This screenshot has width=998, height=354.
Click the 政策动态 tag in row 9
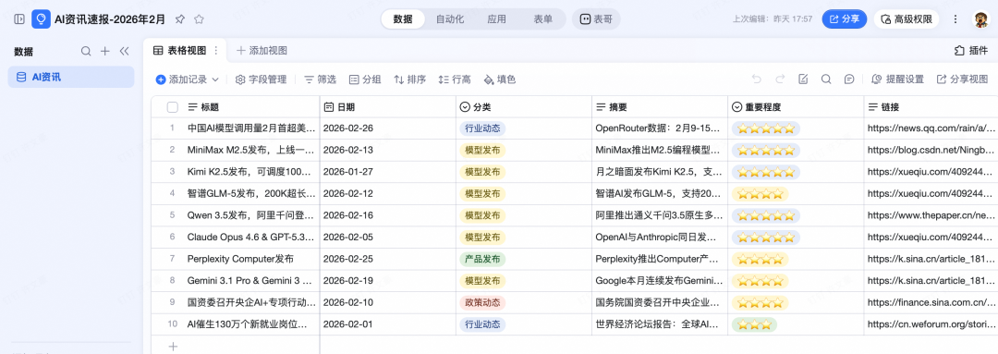(x=482, y=302)
